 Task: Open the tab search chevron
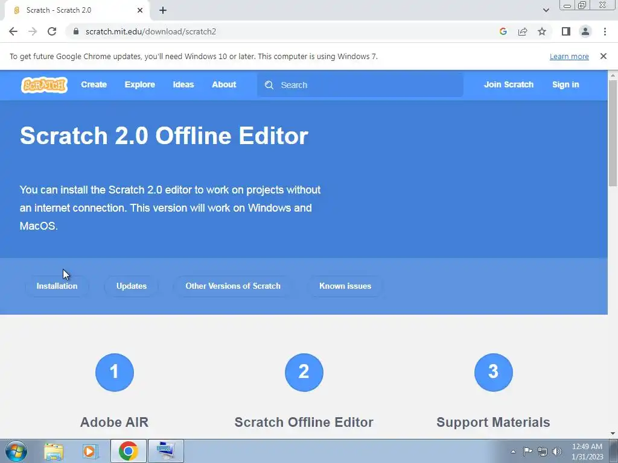tap(546, 10)
